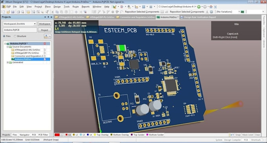The height and width of the screenshot is (143, 267).
Task: Open the Projects panel options dropdown arrow
Action: (x=45, y=17)
